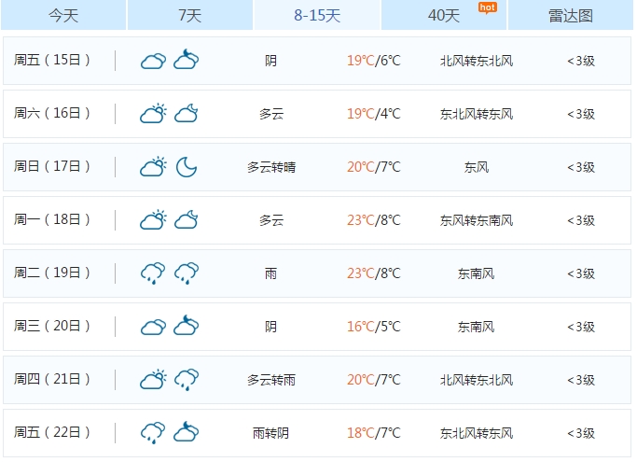
Task: Click daytime partly sunny icon for 周日 17日
Action: [153, 167]
